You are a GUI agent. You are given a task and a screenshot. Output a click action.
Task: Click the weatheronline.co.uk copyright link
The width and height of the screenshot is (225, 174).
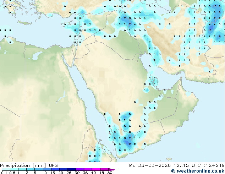pos(198,171)
